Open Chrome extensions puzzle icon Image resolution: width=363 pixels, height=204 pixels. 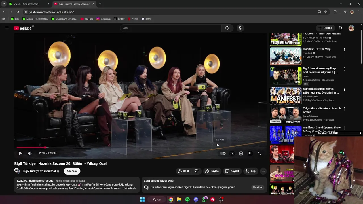tap(335, 12)
